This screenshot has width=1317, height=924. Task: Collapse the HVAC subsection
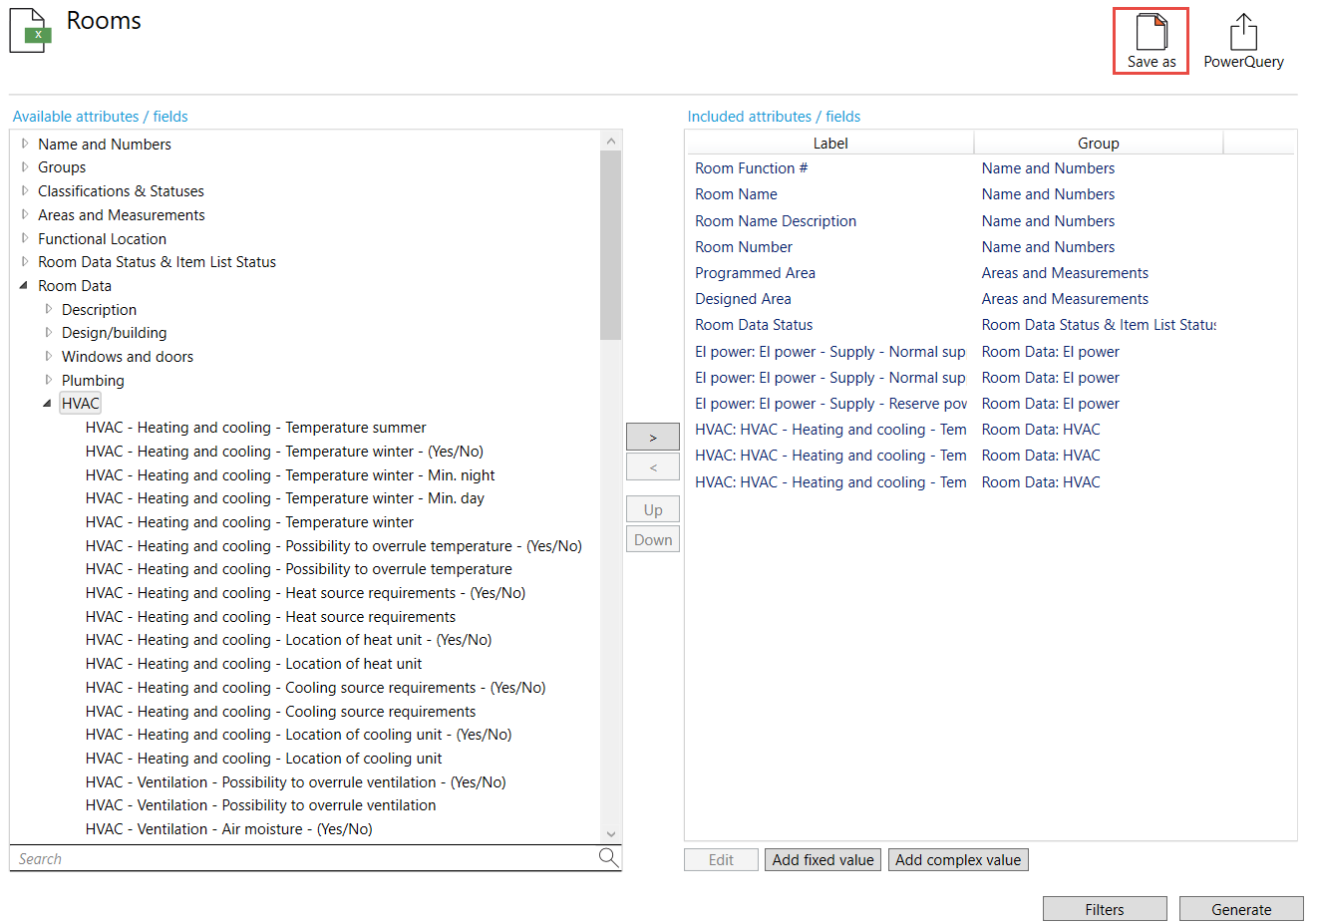click(48, 403)
